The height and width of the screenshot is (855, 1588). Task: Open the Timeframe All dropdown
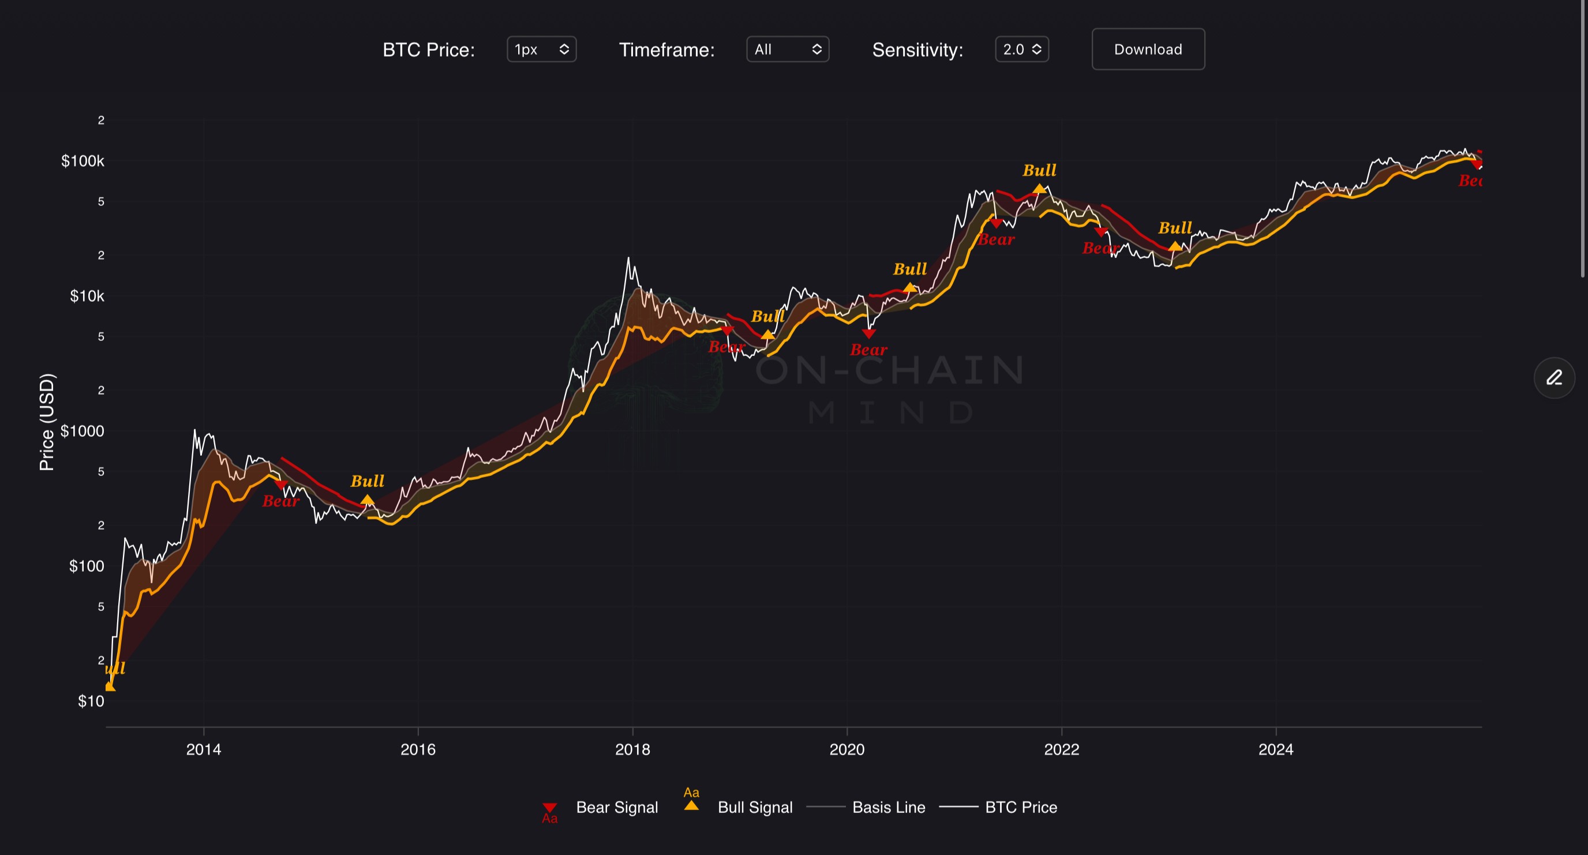point(787,49)
